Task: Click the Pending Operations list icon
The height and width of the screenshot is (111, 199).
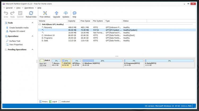Action: [6, 50]
